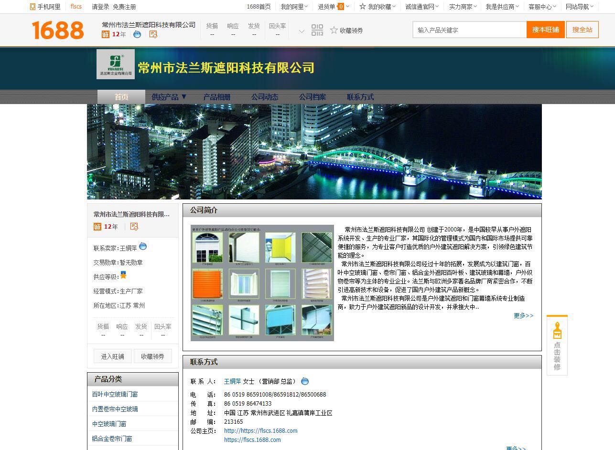Click the star 收藏领券 in header
615x450 pixels.
pyautogui.click(x=346, y=30)
